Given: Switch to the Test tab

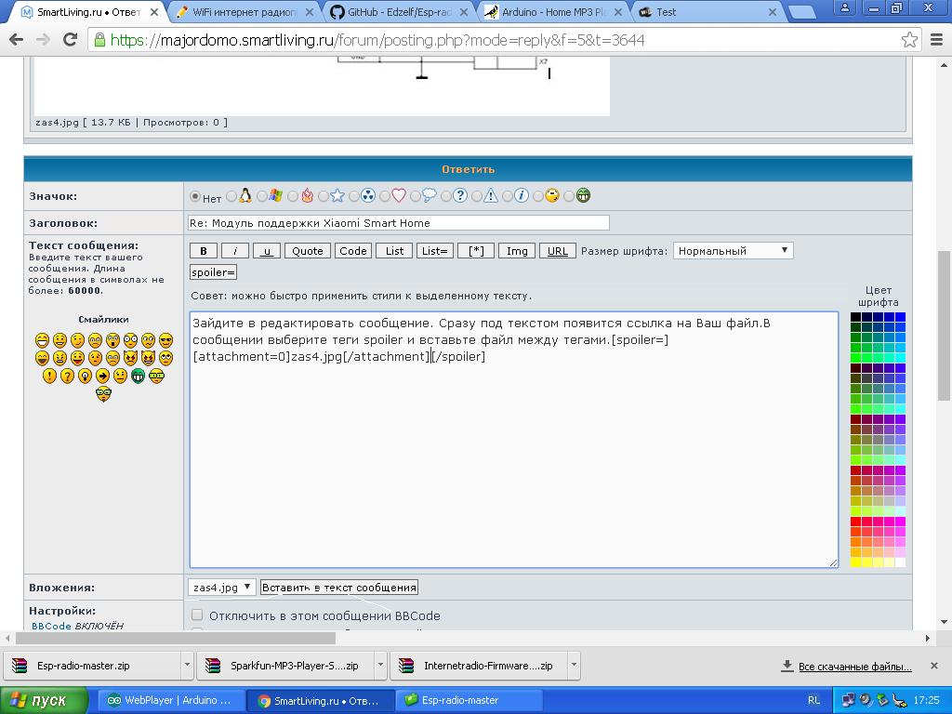Looking at the screenshot, I should point(708,12).
